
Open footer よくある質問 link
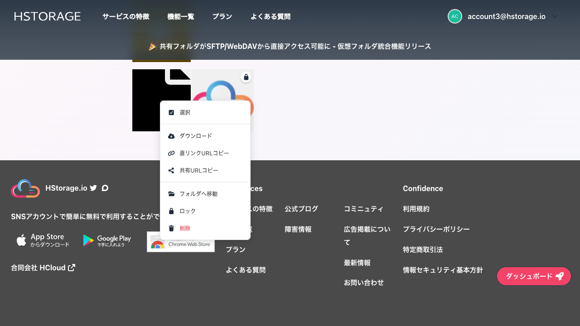point(246,270)
